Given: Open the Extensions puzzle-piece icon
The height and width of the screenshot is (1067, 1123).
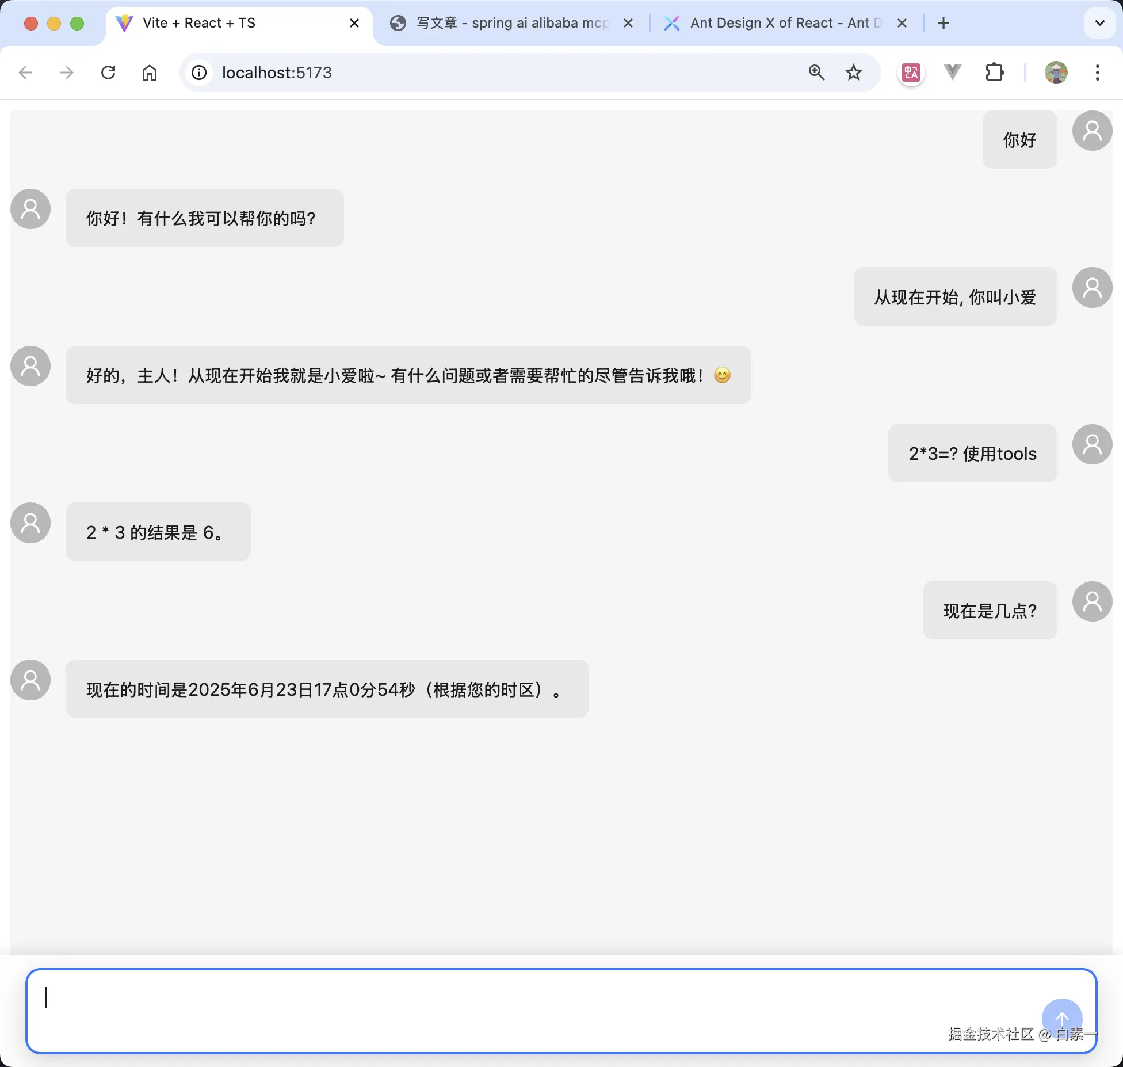Looking at the screenshot, I should pyautogui.click(x=995, y=73).
